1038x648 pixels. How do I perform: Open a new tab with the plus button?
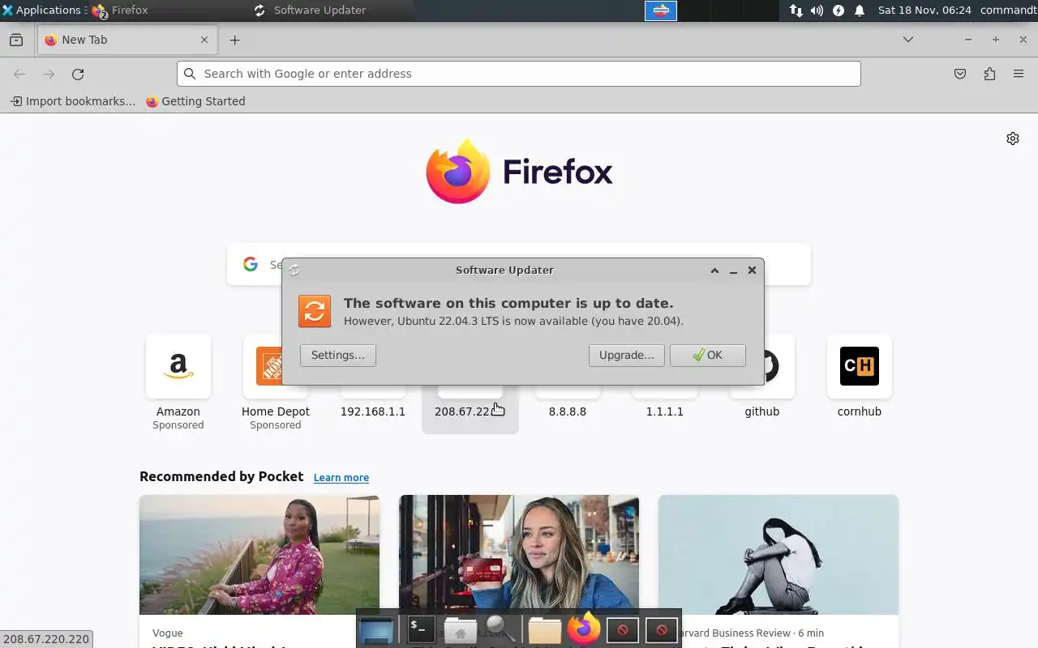(x=234, y=40)
